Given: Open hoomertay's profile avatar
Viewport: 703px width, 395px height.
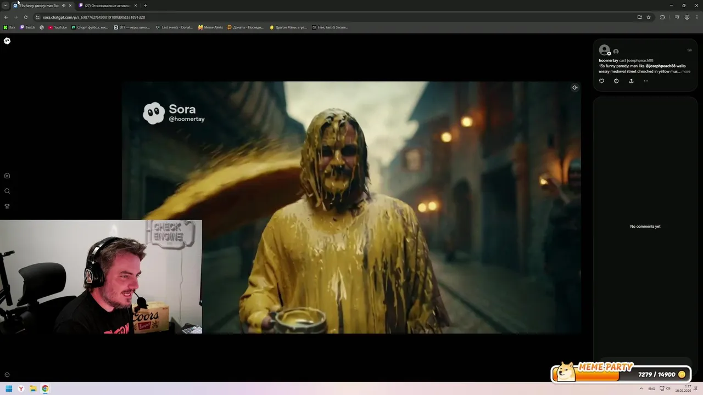Looking at the screenshot, I should point(604,50).
